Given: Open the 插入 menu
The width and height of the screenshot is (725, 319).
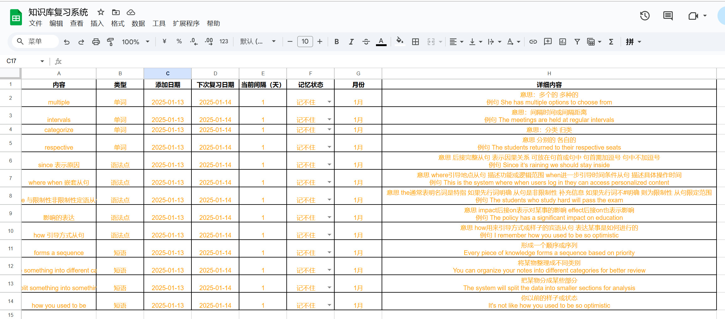Looking at the screenshot, I should [x=97, y=23].
